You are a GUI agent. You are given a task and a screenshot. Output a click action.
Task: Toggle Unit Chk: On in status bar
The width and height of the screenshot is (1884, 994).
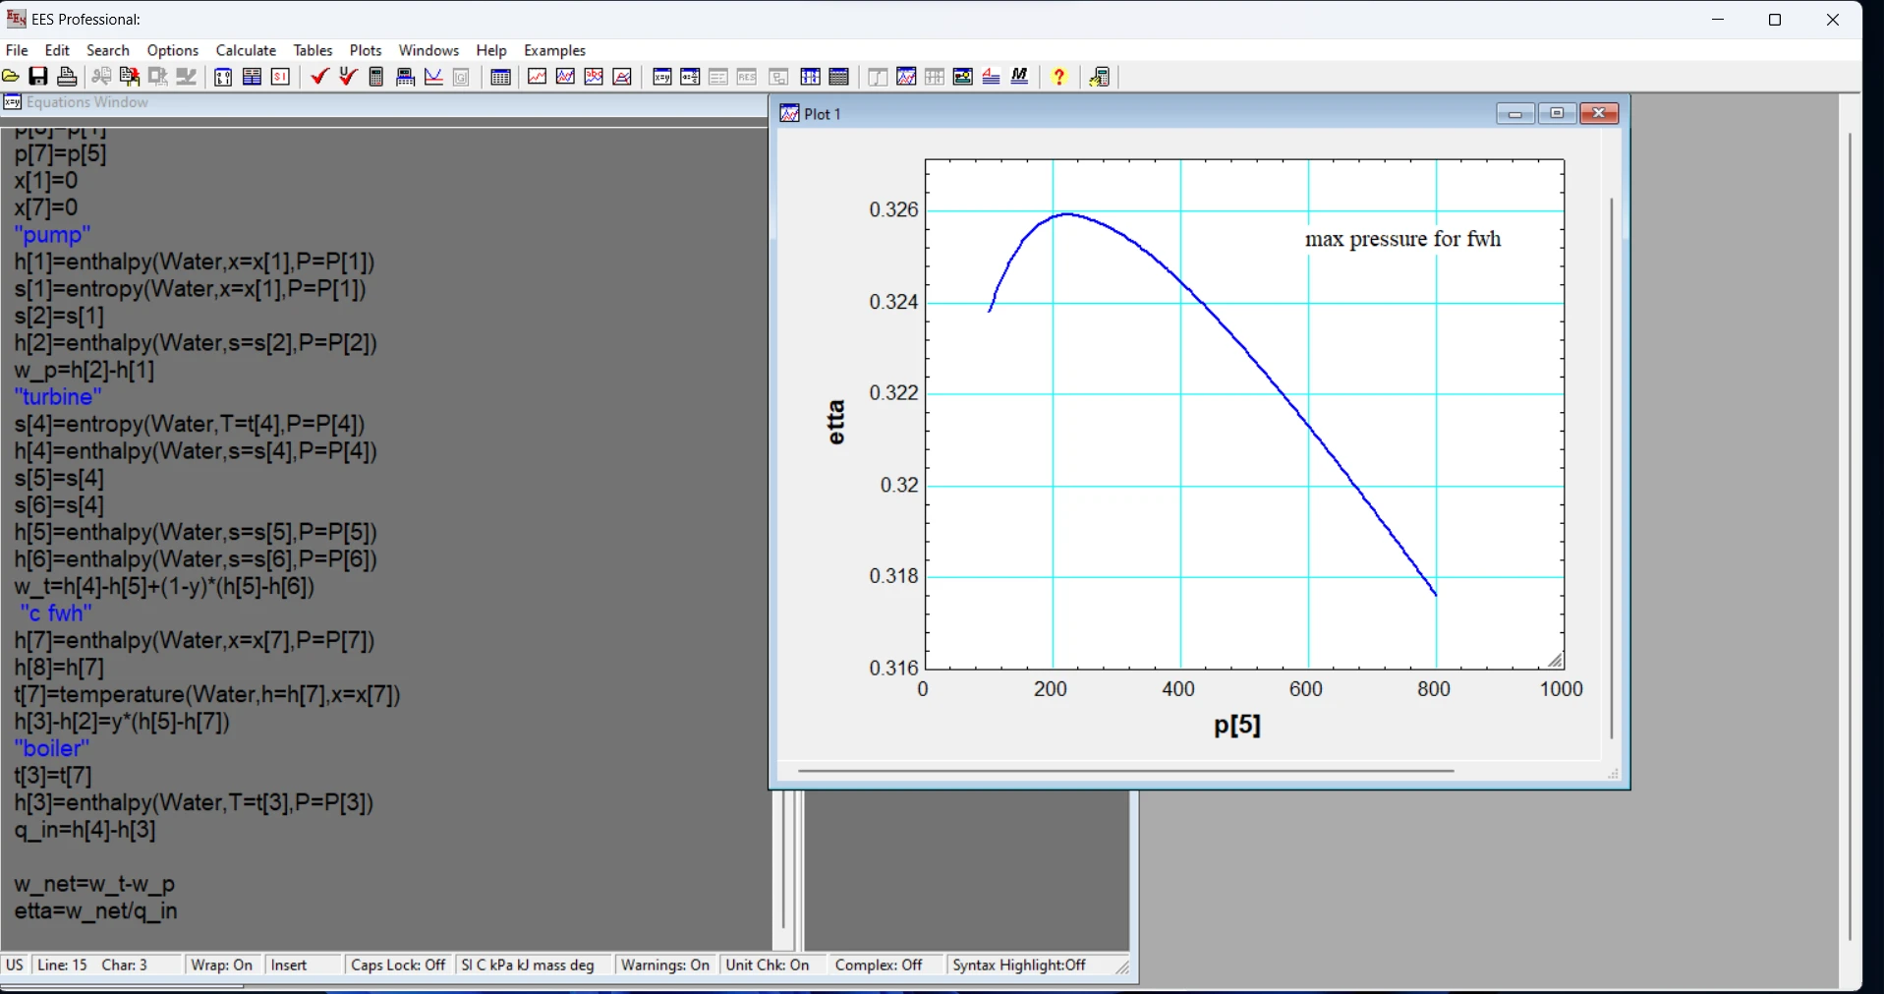[767, 965]
